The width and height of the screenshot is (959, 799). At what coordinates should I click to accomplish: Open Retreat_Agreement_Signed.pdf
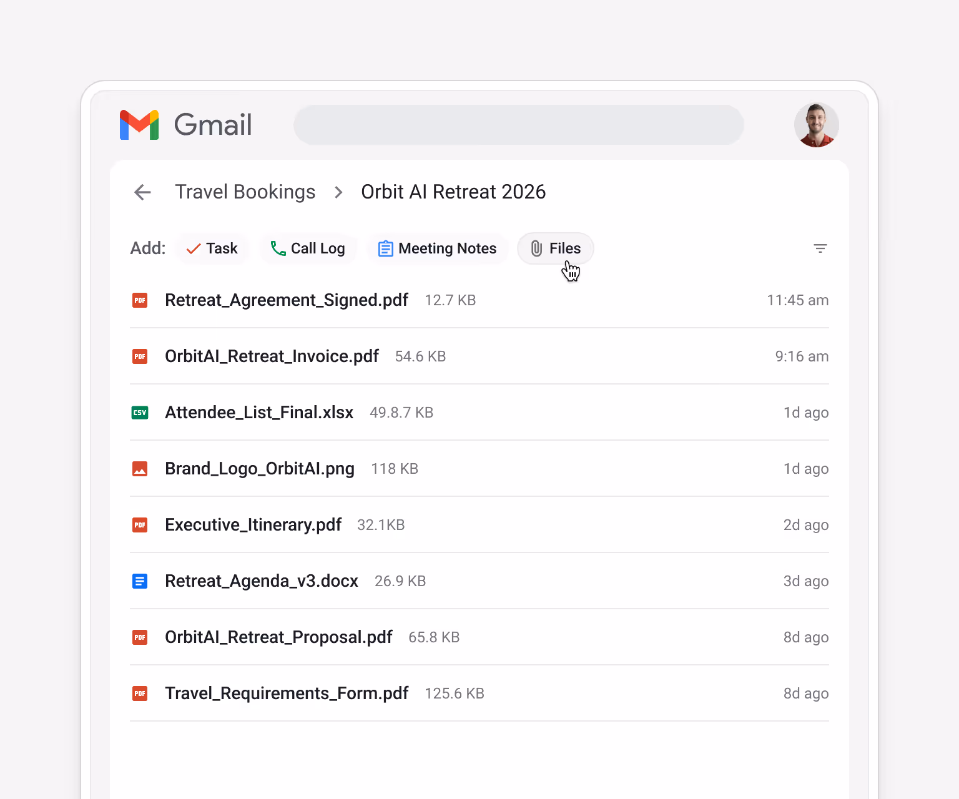tap(287, 300)
